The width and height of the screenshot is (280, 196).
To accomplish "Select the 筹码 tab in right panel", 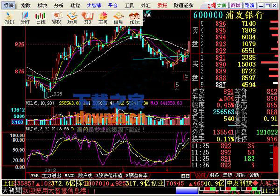I will [x=241, y=176].
